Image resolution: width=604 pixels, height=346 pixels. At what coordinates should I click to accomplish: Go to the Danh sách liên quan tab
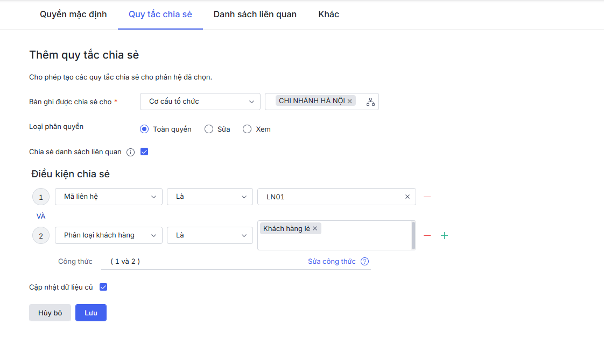click(255, 15)
